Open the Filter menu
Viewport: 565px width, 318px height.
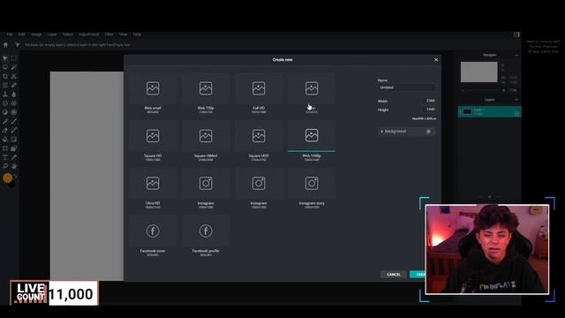tap(109, 34)
